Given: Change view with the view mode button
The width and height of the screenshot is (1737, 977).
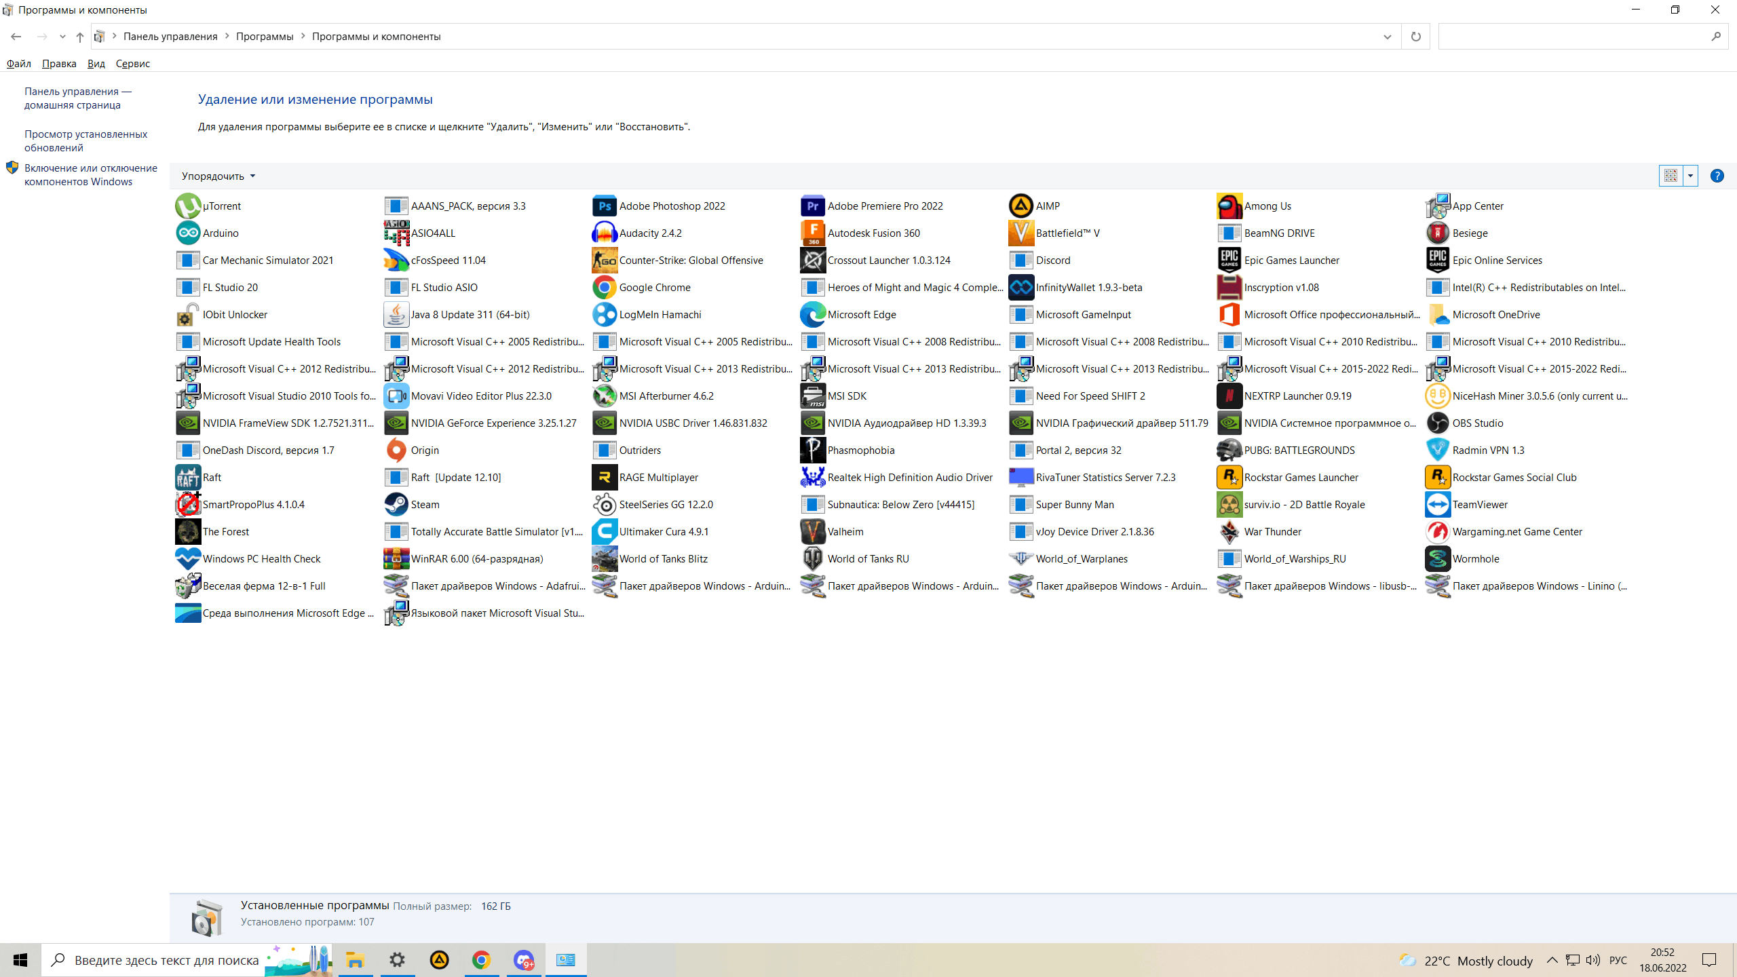Looking at the screenshot, I should [x=1671, y=176].
